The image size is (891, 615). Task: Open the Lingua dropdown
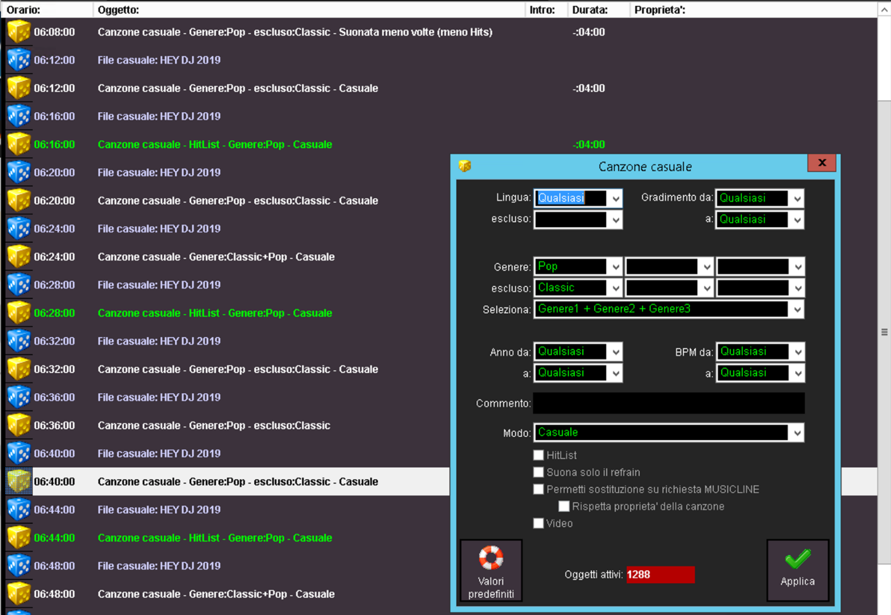(616, 198)
